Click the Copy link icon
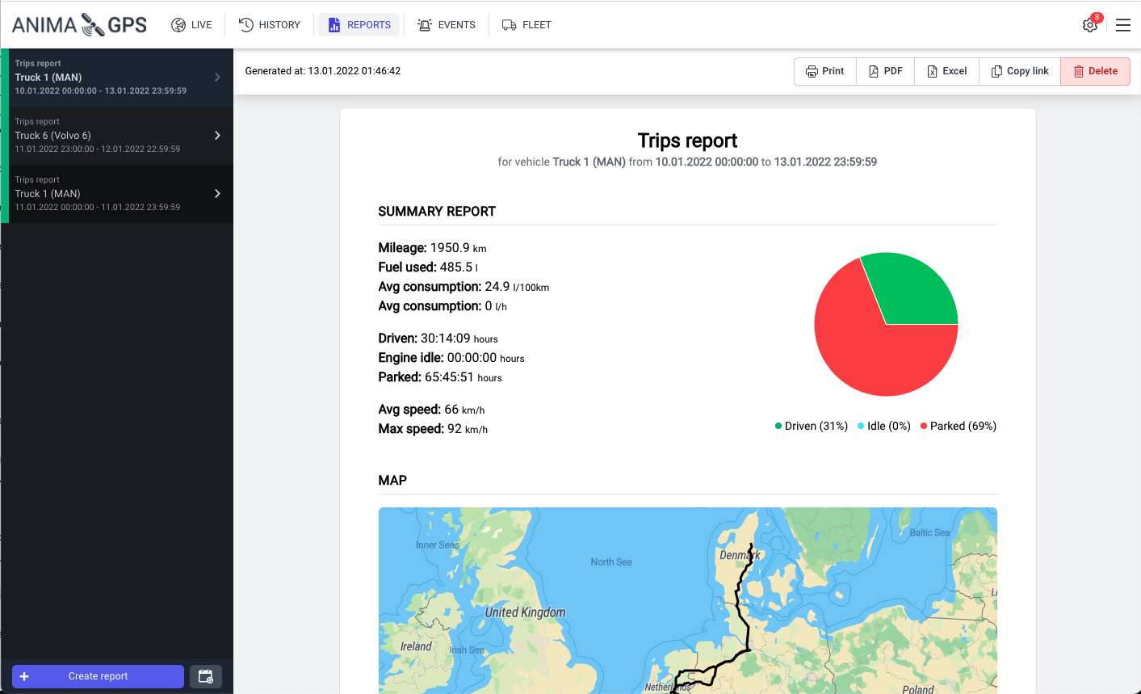The image size is (1141, 694). (996, 71)
